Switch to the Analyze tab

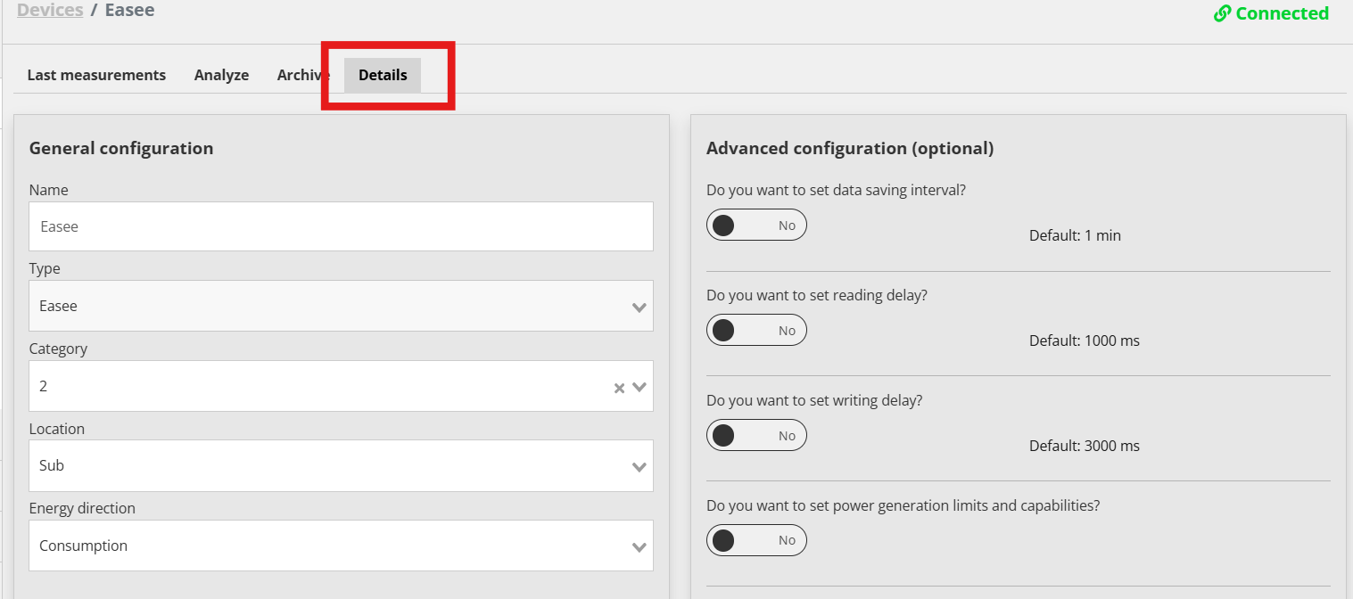[x=221, y=75]
